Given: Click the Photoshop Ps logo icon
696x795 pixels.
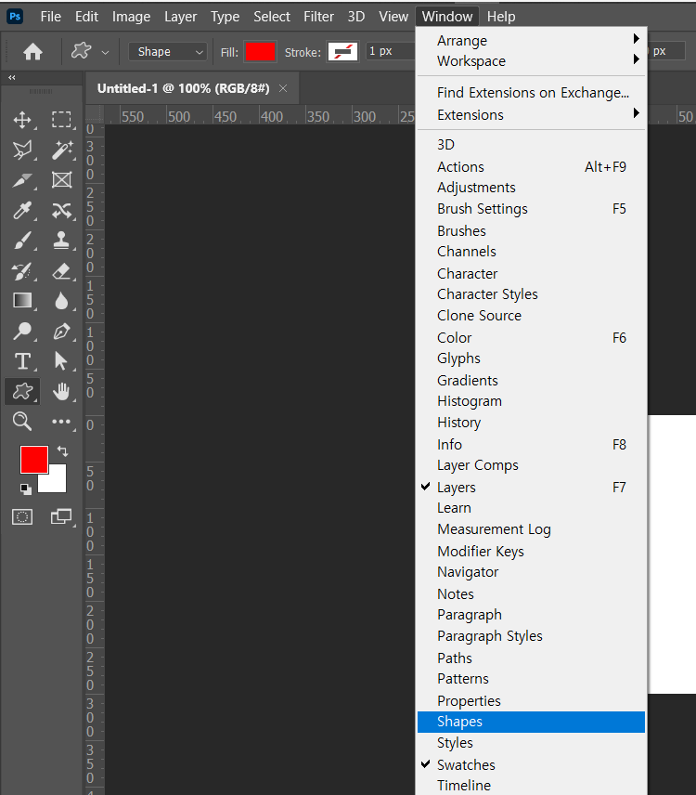Looking at the screenshot, I should click(x=15, y=16).
